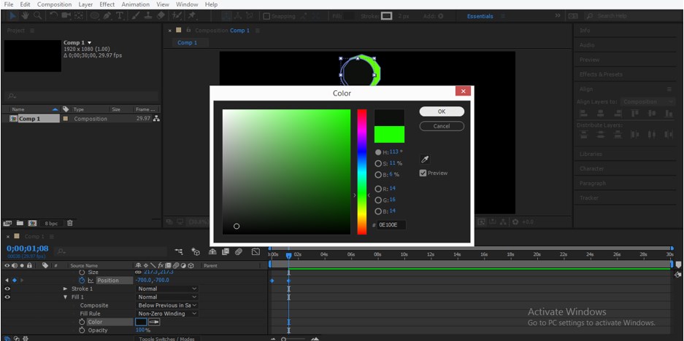Create a new folder in Project panel
684x341 pixels.
(x=20, y=223)
